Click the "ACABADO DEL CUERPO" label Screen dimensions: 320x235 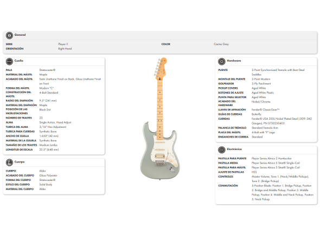click(20, 175)
